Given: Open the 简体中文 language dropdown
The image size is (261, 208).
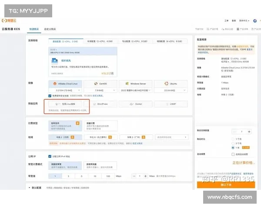Looking at the screenshot, I should point(244,21).
